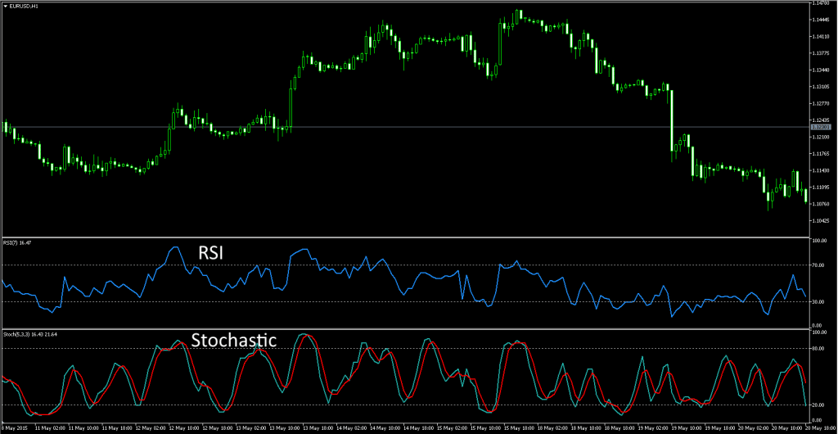
Task: Select the white Stochastic text annotation
Action: 234,340
